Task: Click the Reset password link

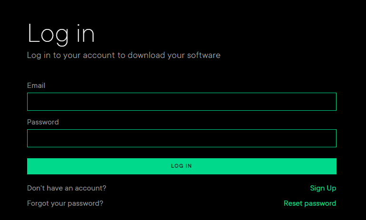Action: 309,203
